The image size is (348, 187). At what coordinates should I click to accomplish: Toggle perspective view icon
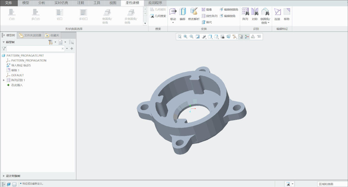228,36
